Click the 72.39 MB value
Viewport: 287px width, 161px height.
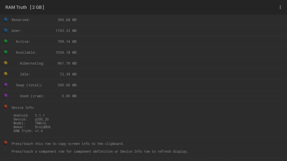tap(68, 74)
